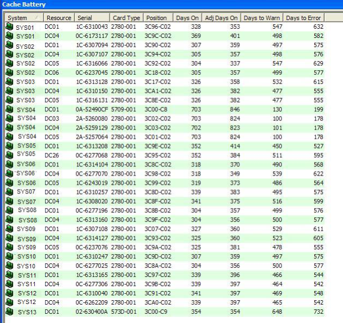Click the Position column header
Screen dimensions: 343x323
click(x=158, y=18)
